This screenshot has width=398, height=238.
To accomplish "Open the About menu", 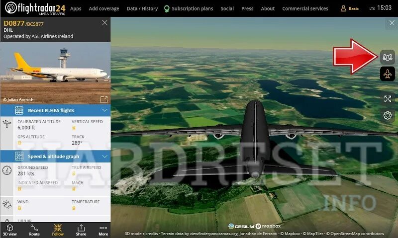I will (268, 8).
